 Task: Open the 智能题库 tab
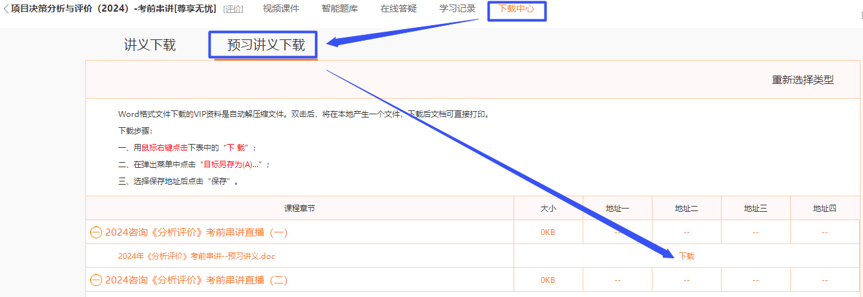click(340, 9)
